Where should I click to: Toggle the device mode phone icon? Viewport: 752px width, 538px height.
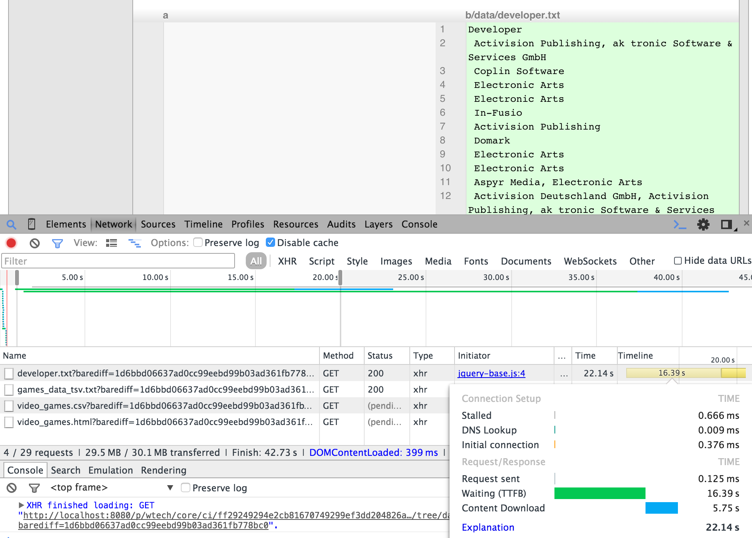pos(32,224)
